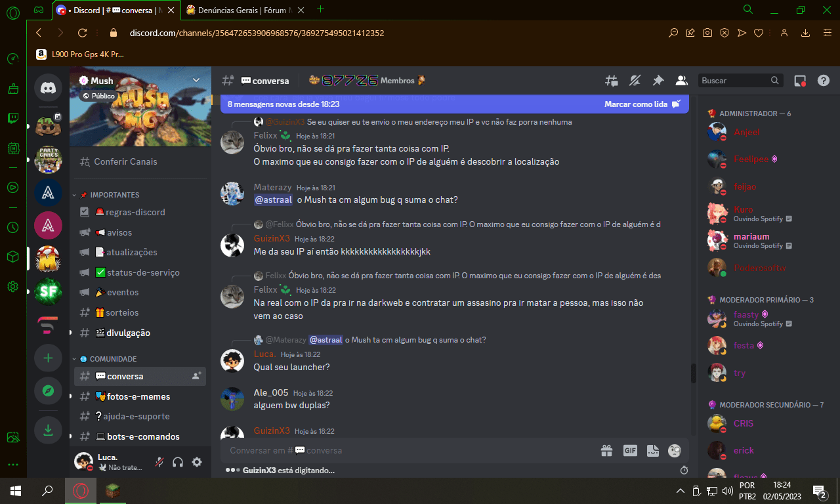Select the Party Games server icon
Image resolution: width=840 pixels, height=504 pixels.
pyautogui.click(x=48, y=159)
